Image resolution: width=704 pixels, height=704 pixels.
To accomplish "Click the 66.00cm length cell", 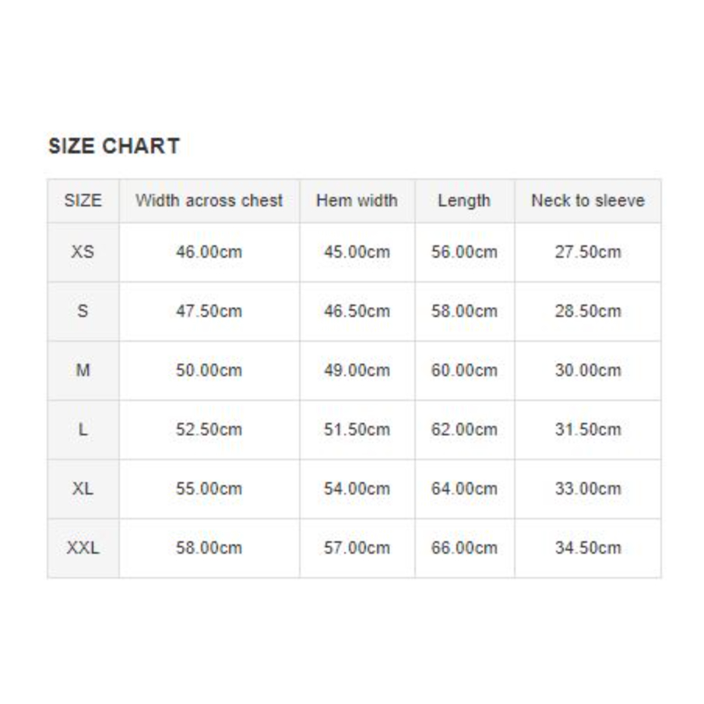I will tap(464, 548).
